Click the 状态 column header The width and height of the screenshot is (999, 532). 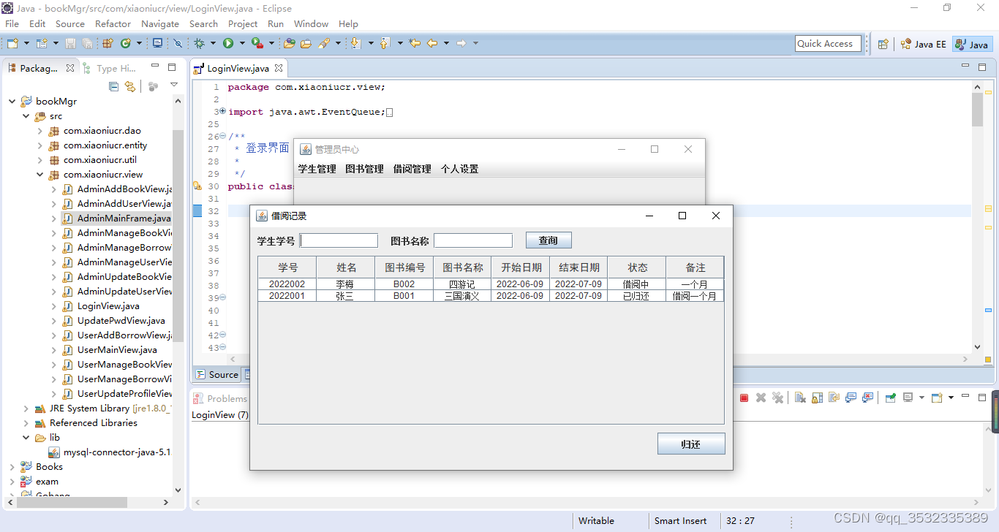pyautogui.click(x=637, y=267)
